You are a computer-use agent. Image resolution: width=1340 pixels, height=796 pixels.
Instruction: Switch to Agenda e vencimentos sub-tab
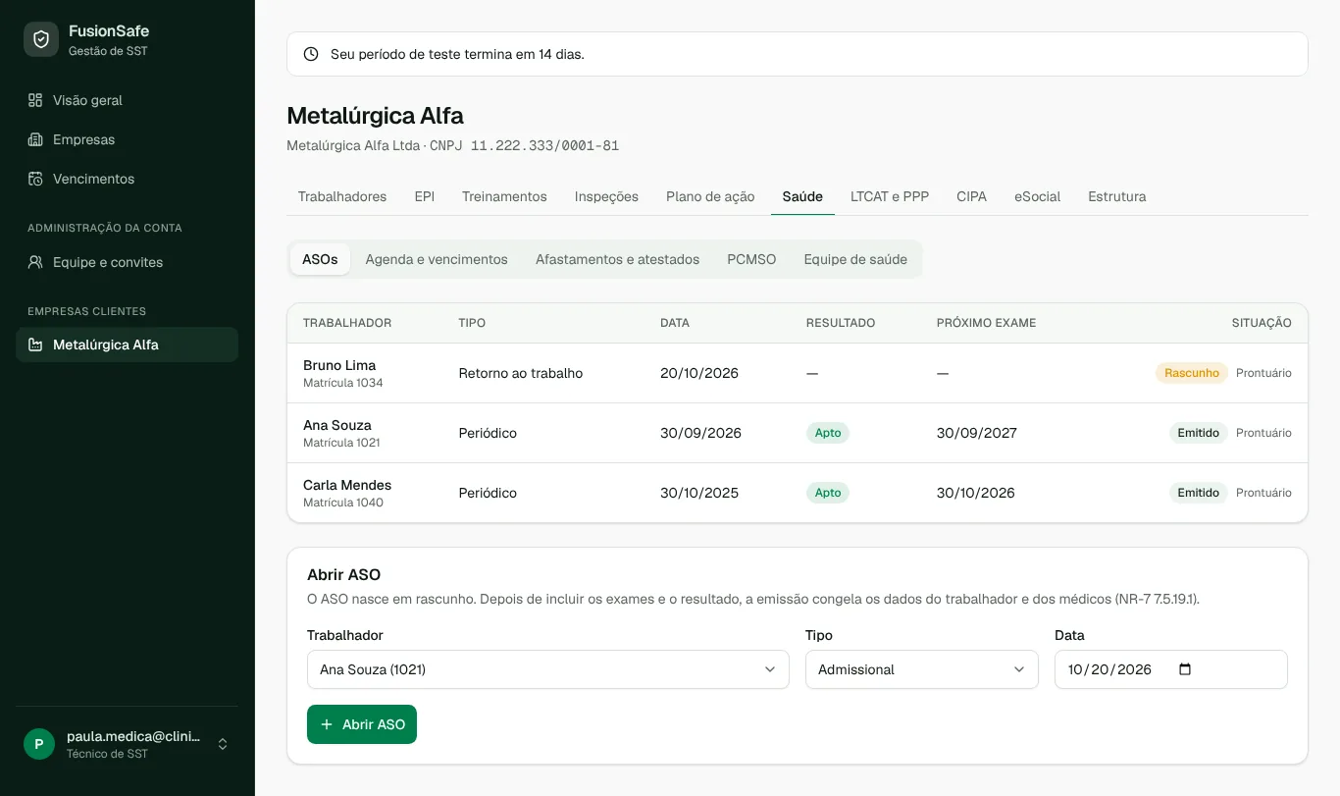(437, 259)
